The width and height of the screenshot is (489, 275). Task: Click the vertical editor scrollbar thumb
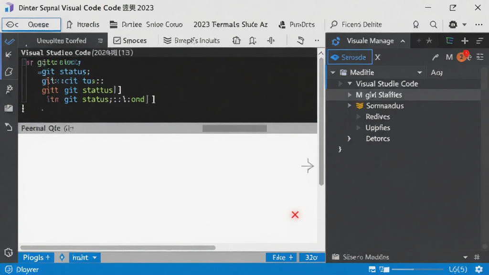point(321,122)
